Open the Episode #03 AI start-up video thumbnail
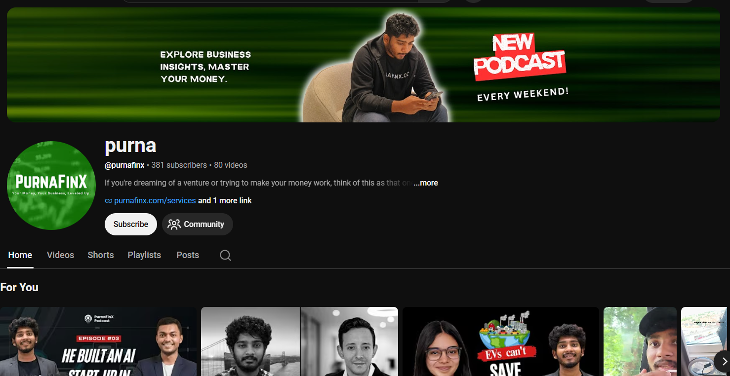 coord(98,341)
